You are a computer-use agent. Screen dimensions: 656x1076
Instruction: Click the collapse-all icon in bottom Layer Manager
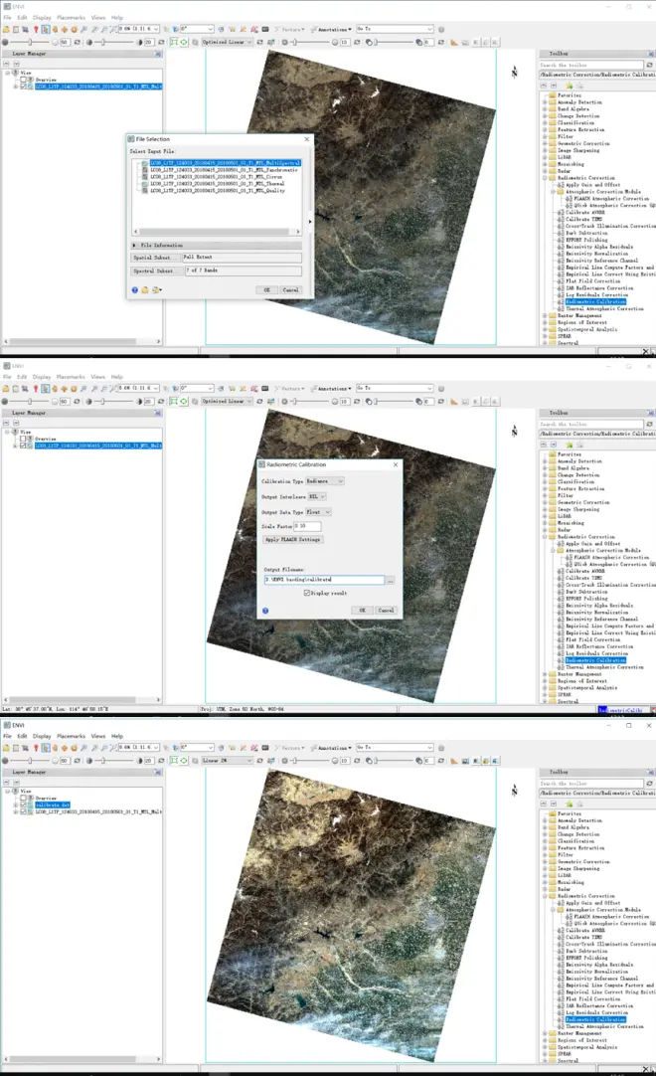click(16, 783)
